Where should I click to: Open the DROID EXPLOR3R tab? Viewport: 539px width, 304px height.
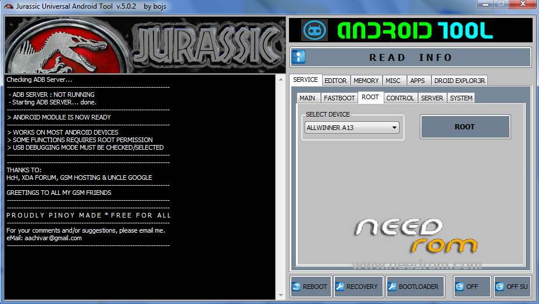tap(459, 81)
